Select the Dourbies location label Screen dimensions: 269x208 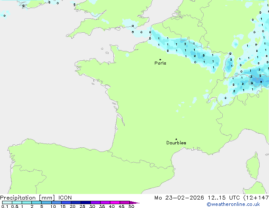pos(176,143)
